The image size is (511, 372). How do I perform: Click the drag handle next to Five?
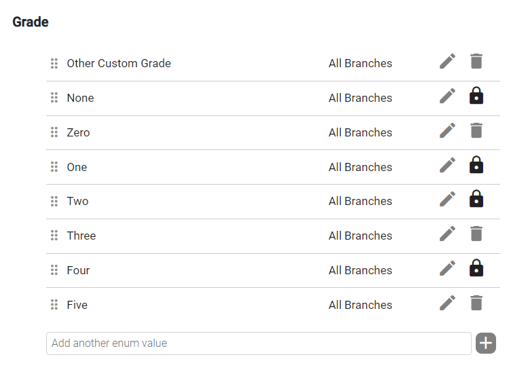(x=54, y=305)
